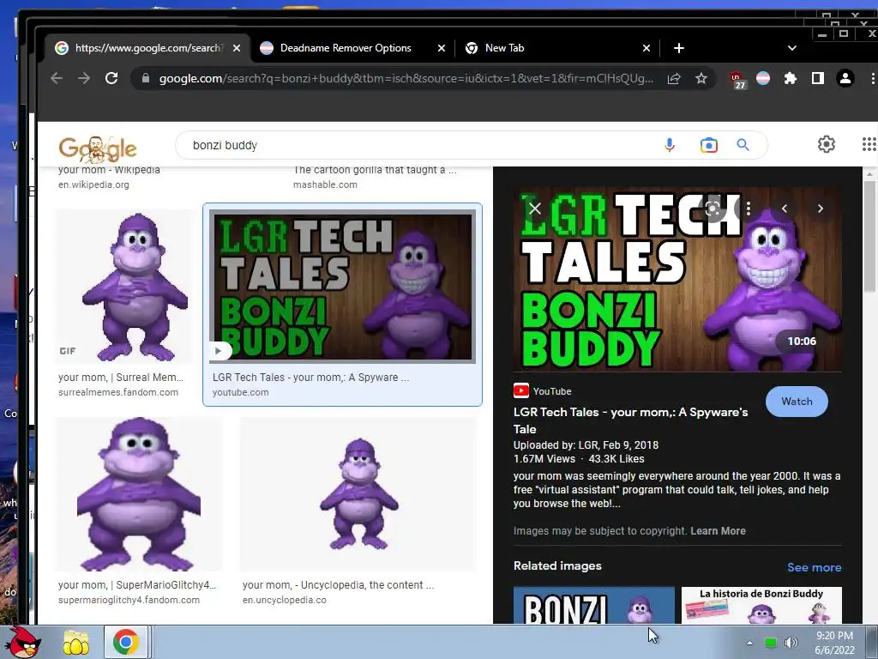Screen dimensions: 878x659
Task: Open surrealmemes.fandom.com source link
Action: (x=118, y=392)
